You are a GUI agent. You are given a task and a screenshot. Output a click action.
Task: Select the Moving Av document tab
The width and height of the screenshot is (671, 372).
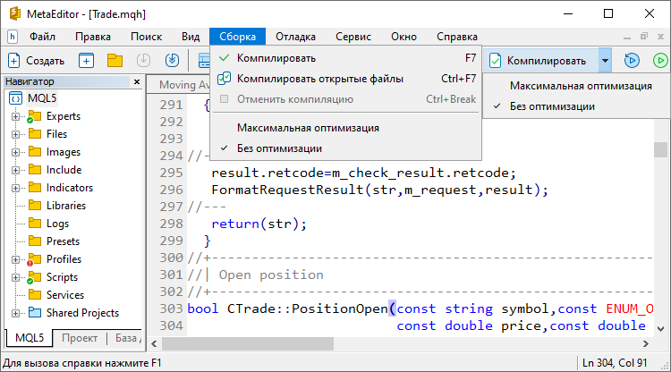coord(184,85)
